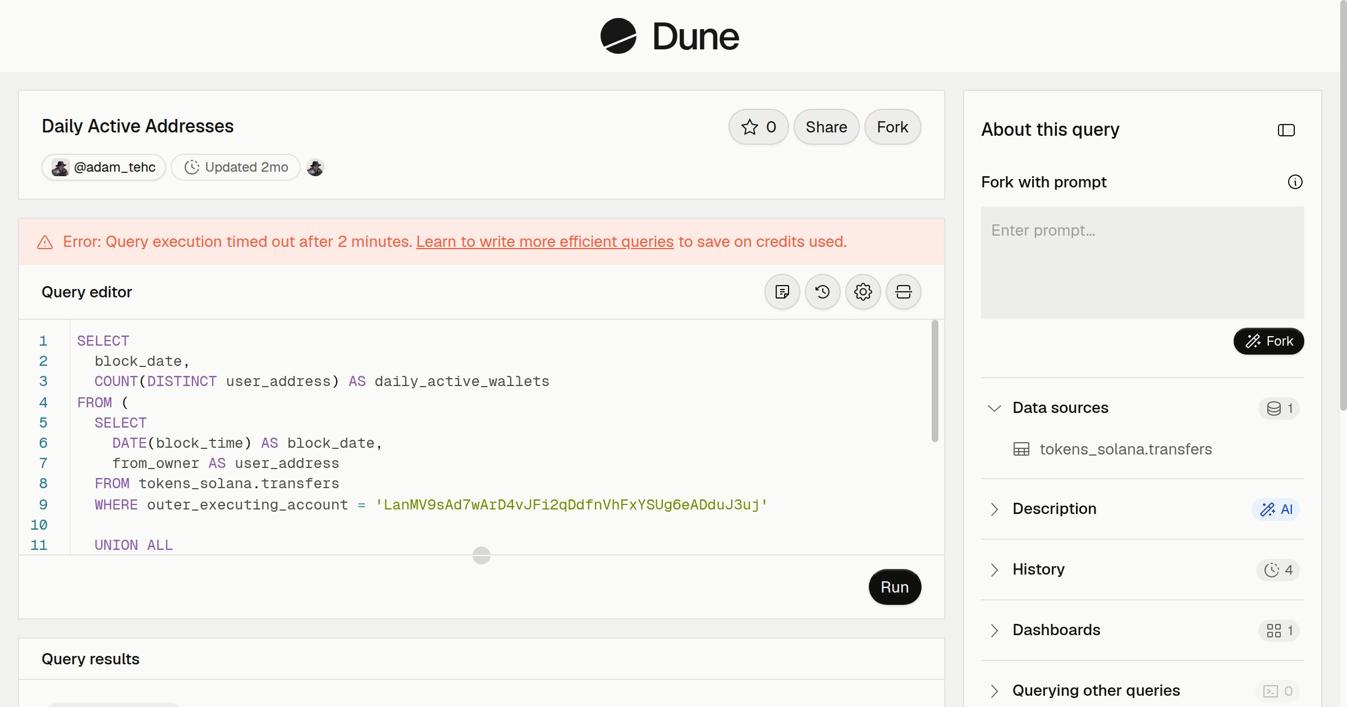Open @adam_tehc author profile
This screenshot has height=707, width=1347.
point(104,167)
